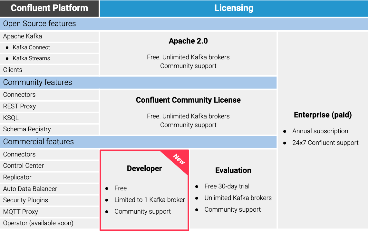369x232 pixels.
Task: Click 'Free. Unlimited Kafka brokers' under Apache 2.0
Action: (188, 57)
